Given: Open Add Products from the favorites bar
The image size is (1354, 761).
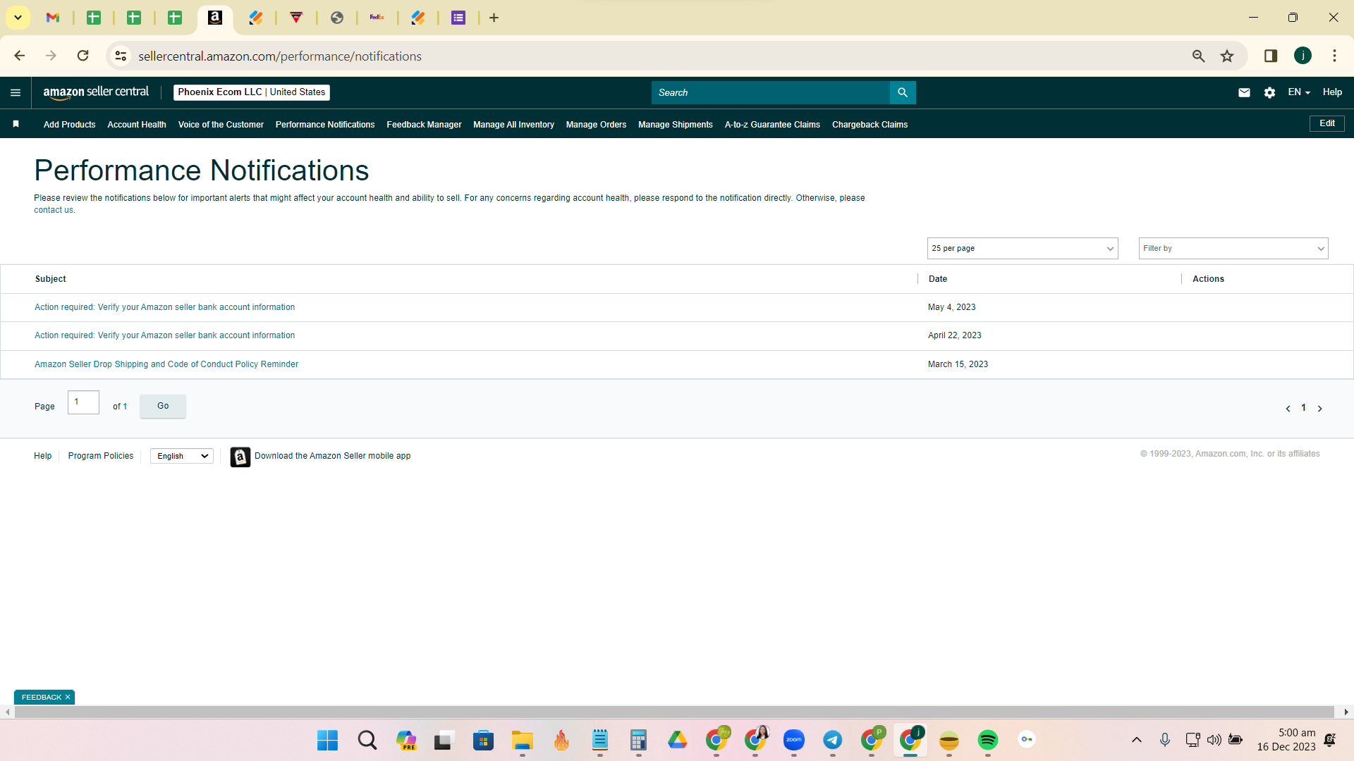Looking at the screenshot, I should [69, 125].
